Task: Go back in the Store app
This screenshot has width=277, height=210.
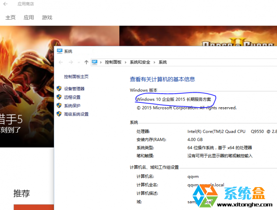Action: (x=5, y=3)
